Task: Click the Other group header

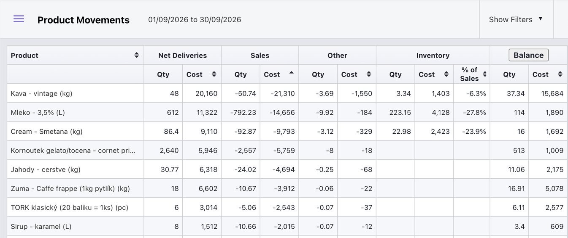Action: (x=337, y=55)
